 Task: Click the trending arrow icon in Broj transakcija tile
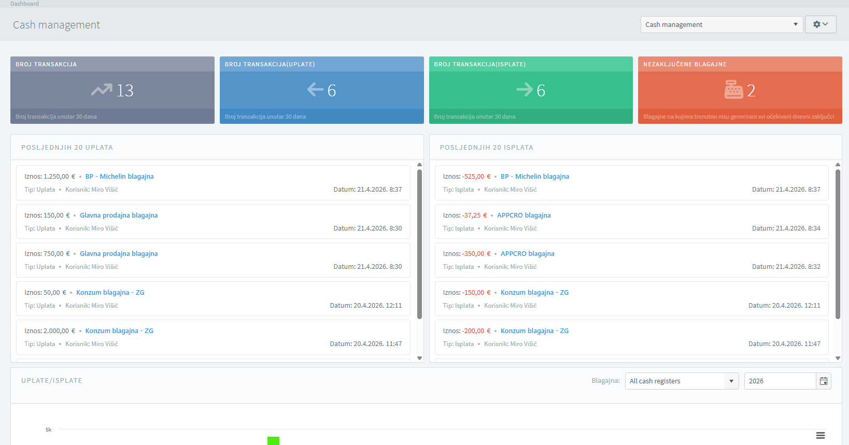pyautogui.click(x=102, y=90)
